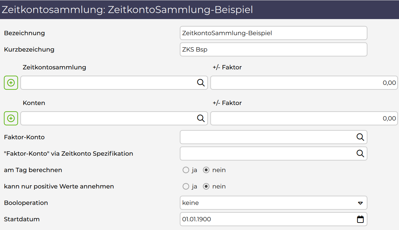Viewport: 399px width, 230px height.
Task: Select 'ja' for am Tag berechnen
Action: (x=186, y=170)
